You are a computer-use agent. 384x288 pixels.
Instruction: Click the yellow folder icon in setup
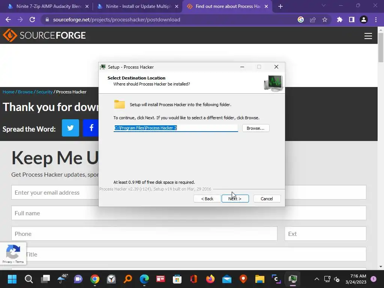pyautogui.click(x=120, y=104)
